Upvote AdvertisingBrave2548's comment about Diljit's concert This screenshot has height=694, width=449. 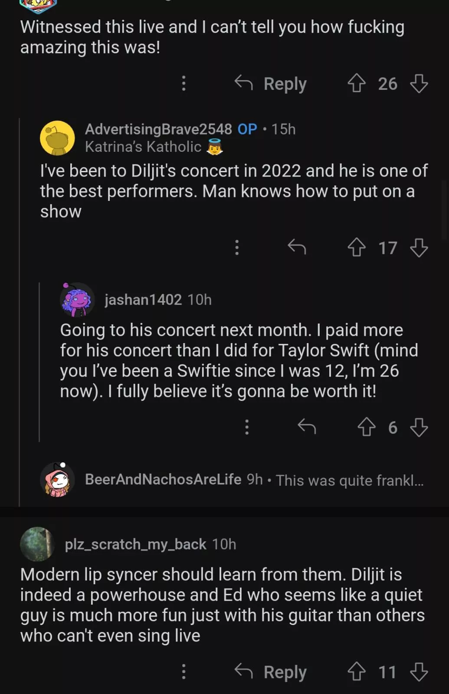pyautogui.click(x=357, y=248)
